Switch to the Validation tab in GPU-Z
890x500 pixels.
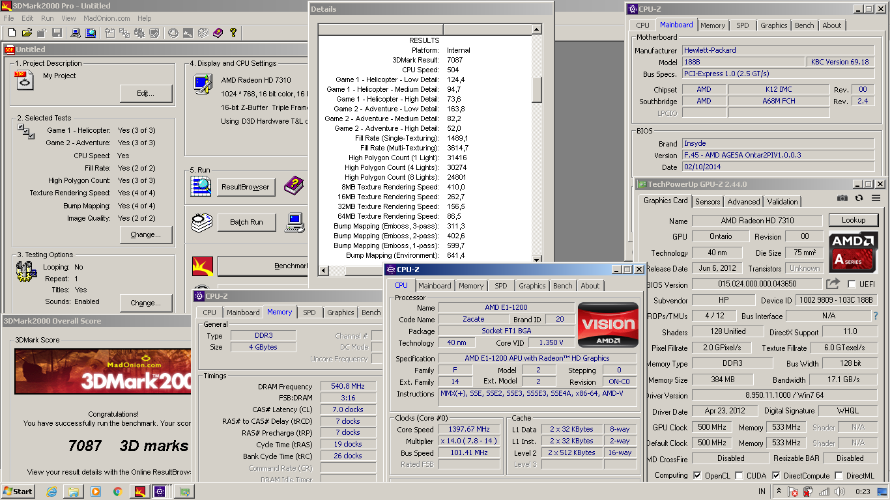point(782,202)
